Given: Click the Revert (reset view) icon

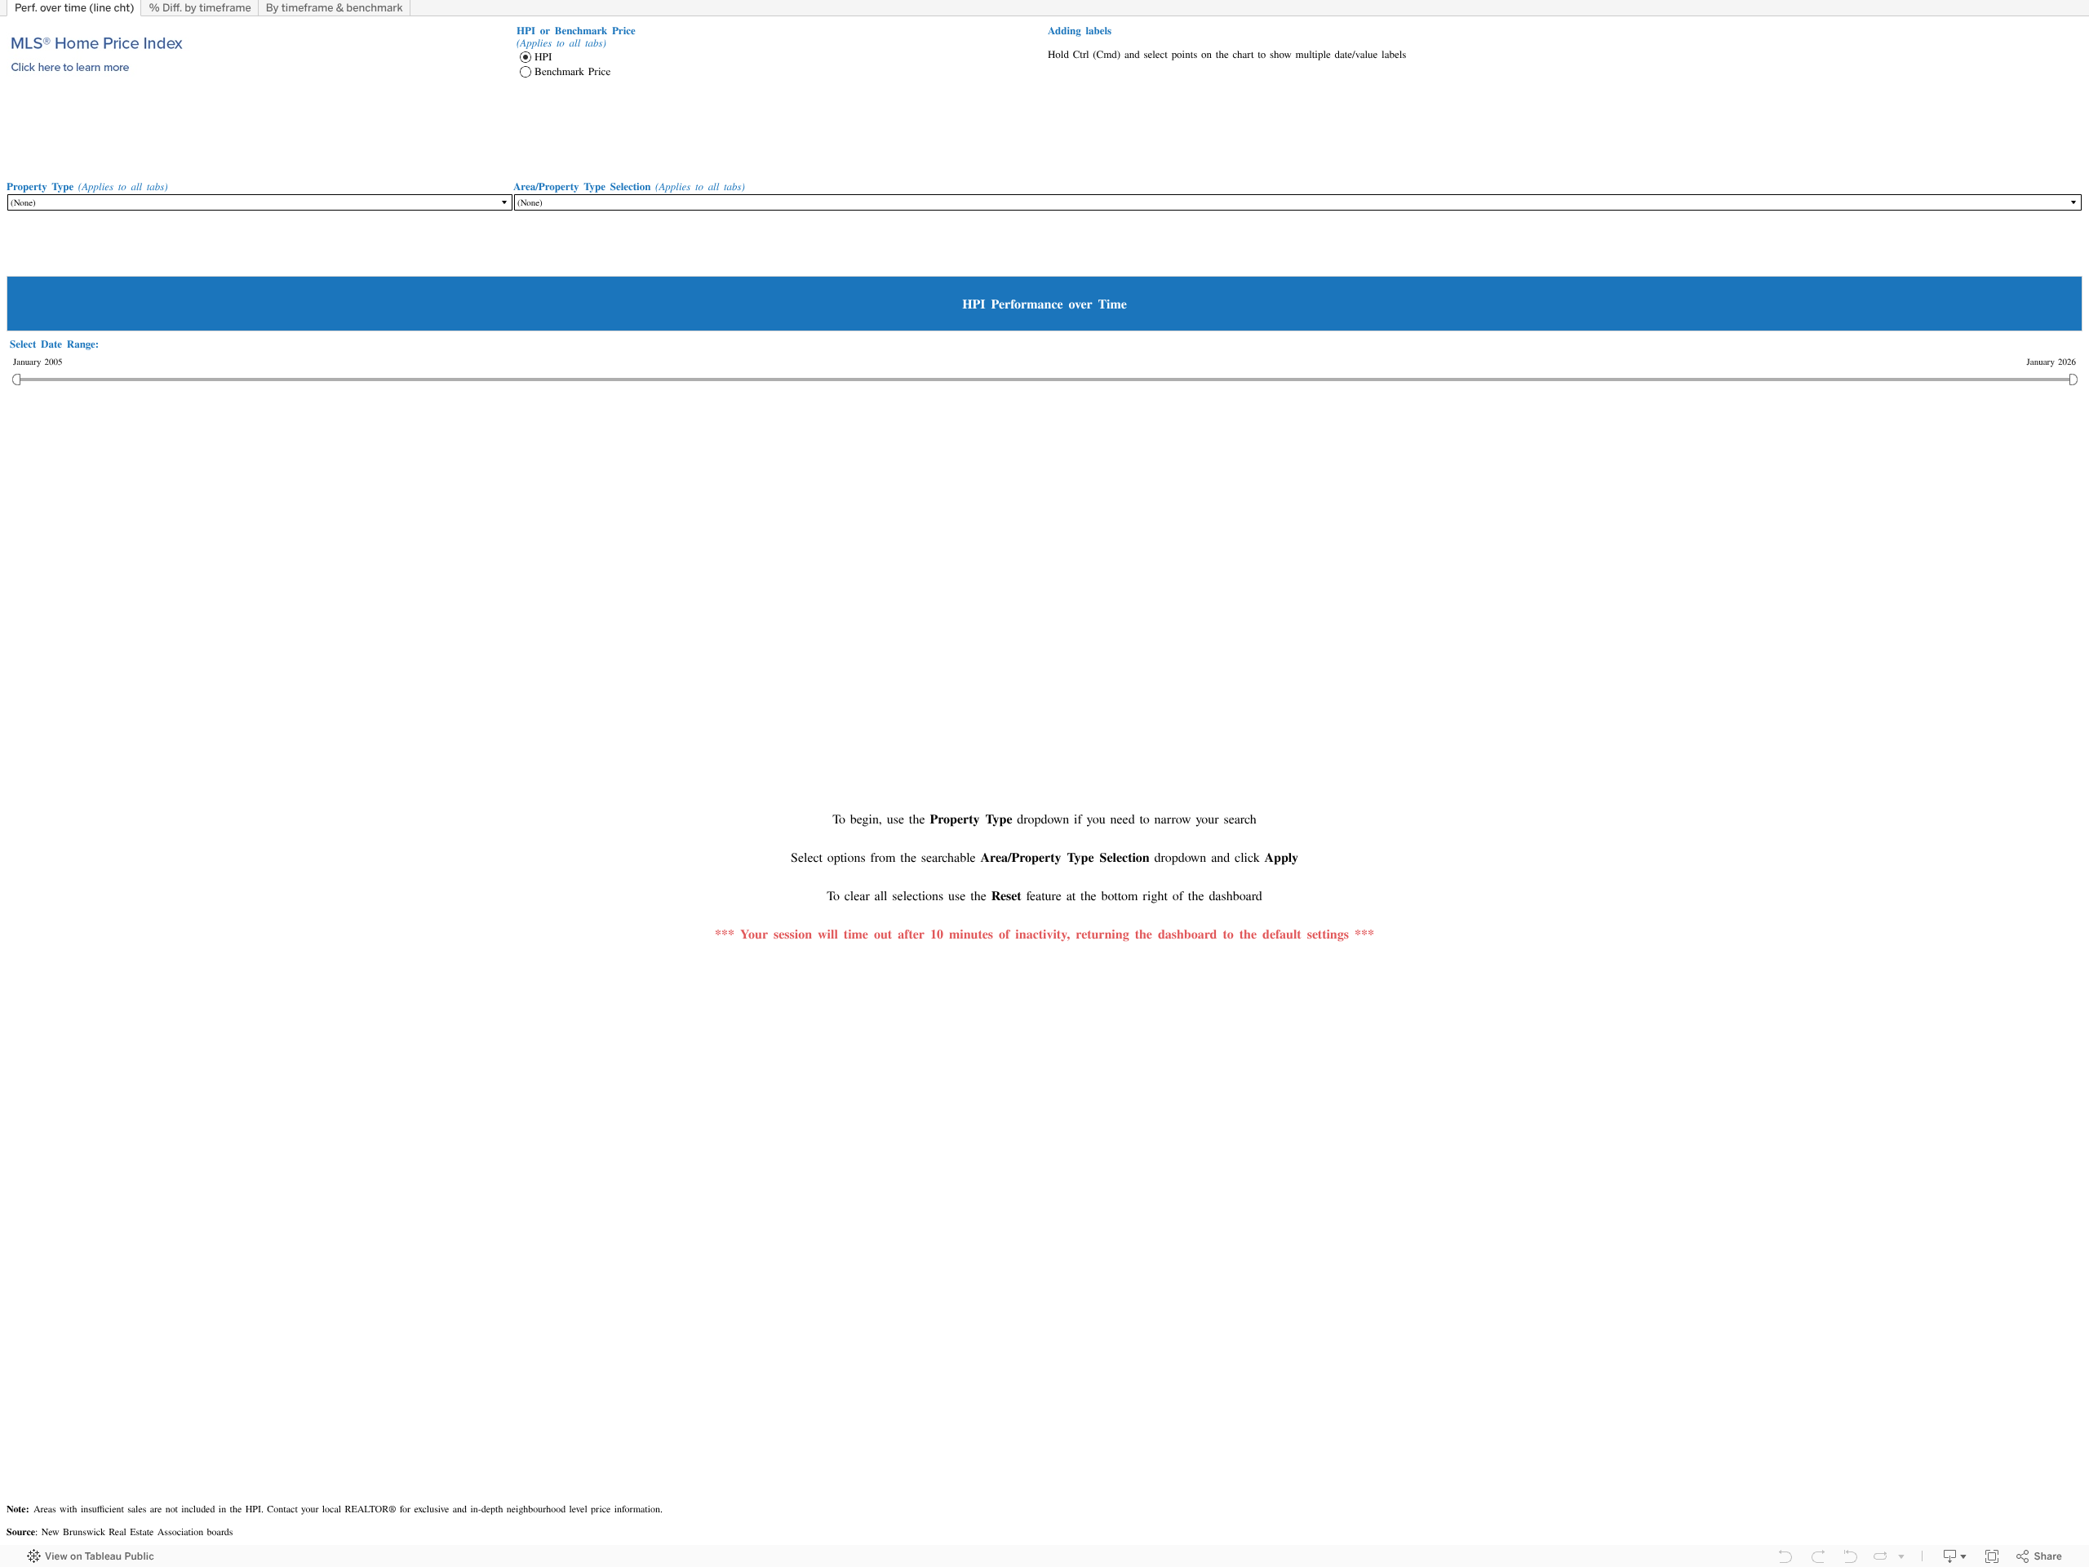Looking at the screenshot, I should pyautogui.click(x=1849, y=1556).
